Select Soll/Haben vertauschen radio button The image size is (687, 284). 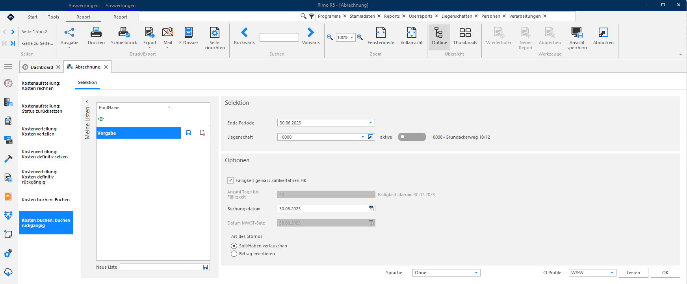tap(234, 246)
